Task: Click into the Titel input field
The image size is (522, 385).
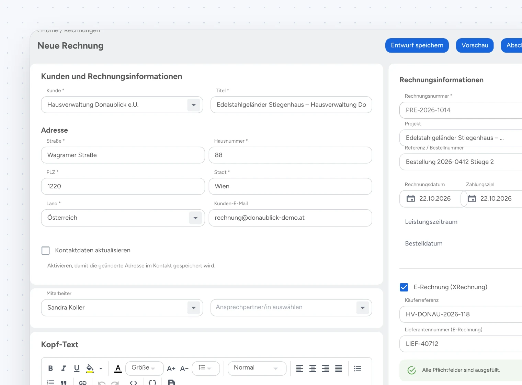Action: pyautogui.click(x=291, y=105)
